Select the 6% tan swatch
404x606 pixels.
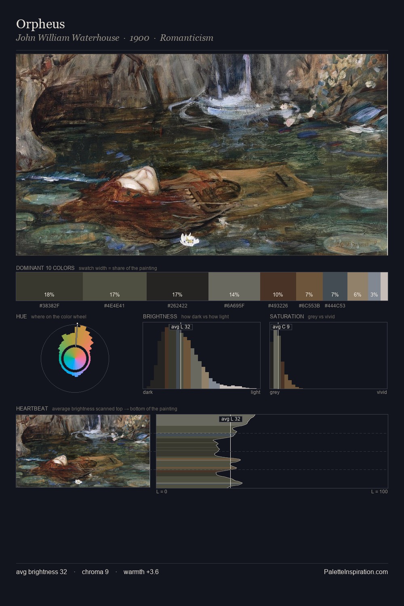(x=358, y=286)
